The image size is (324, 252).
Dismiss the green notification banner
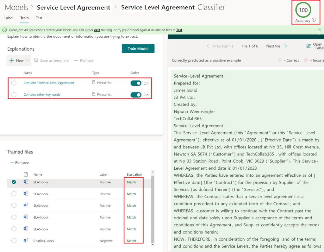pos(320,30)
